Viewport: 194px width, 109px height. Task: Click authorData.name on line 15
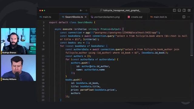click(95, 70)
